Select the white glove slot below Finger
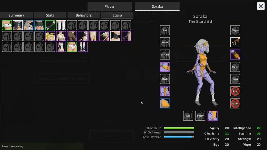The image size is (267, 150). tap(235, 42)
